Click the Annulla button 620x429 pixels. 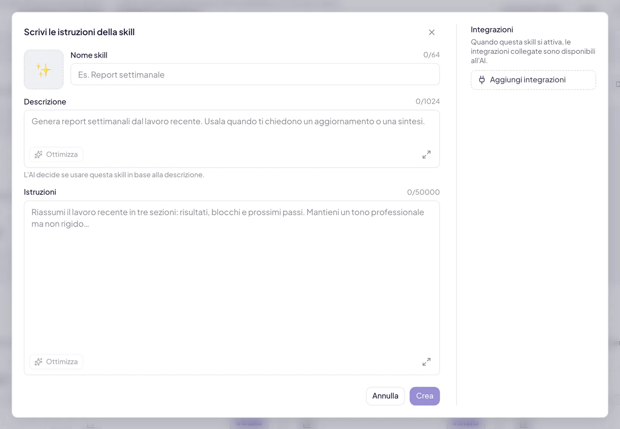point(385,396)
